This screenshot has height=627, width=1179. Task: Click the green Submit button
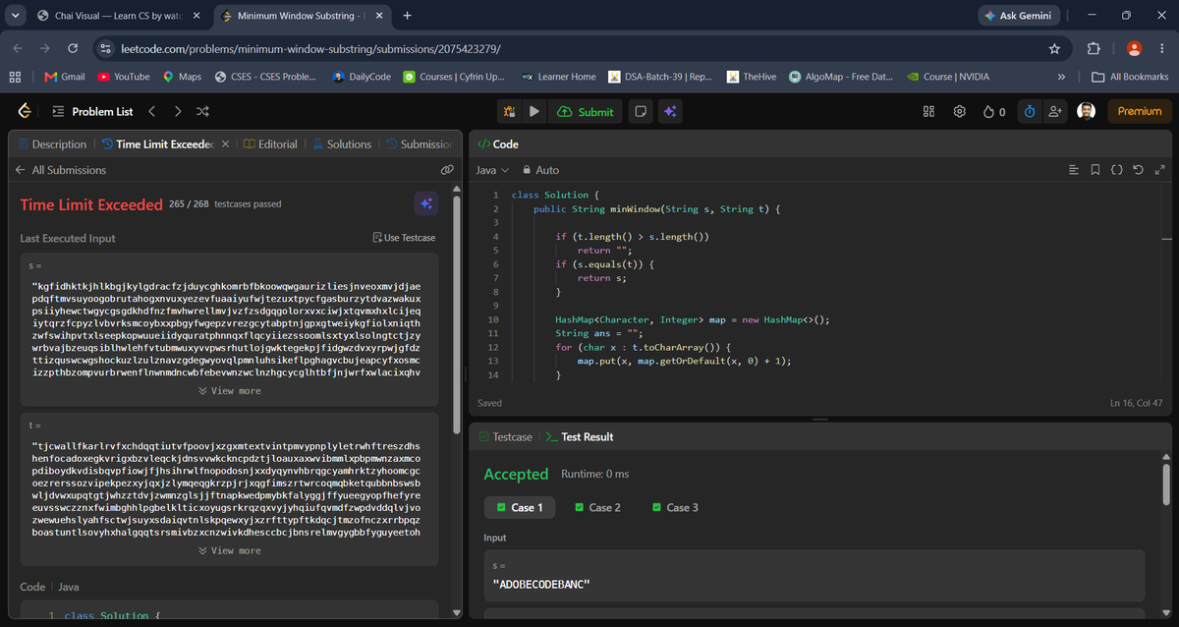(586, 112)
